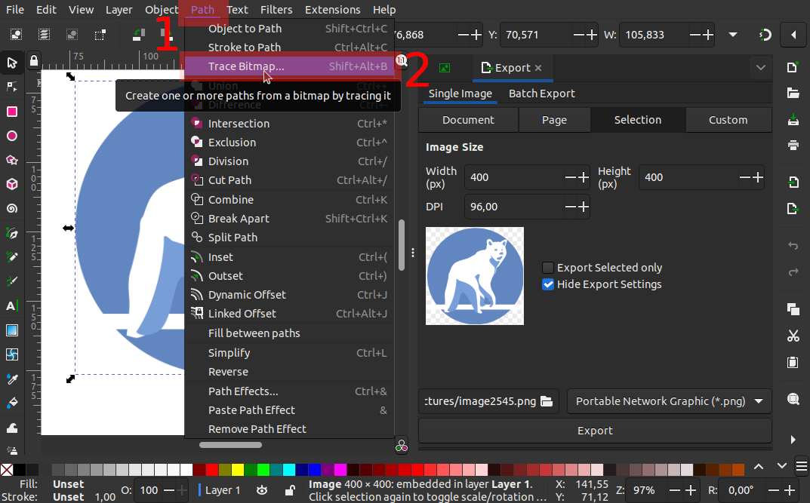Toggle Layer 1 lock icon in status bar
Image resolution: width=810 pixels, height=503 pixels.
pos(290,490)
